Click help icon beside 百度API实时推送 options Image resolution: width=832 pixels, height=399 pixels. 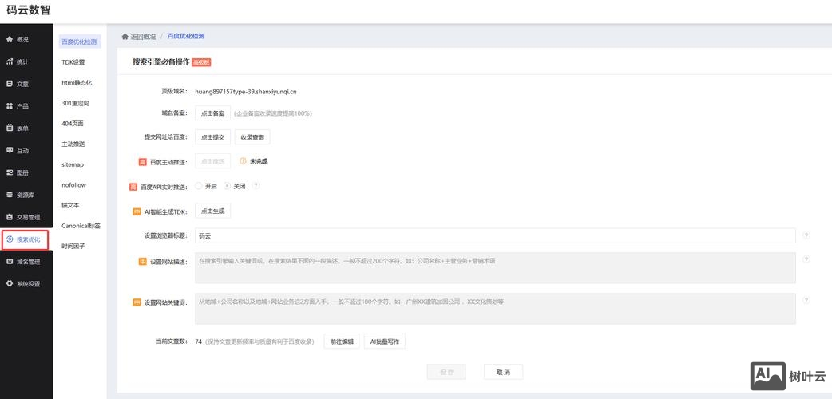[256, 186]
